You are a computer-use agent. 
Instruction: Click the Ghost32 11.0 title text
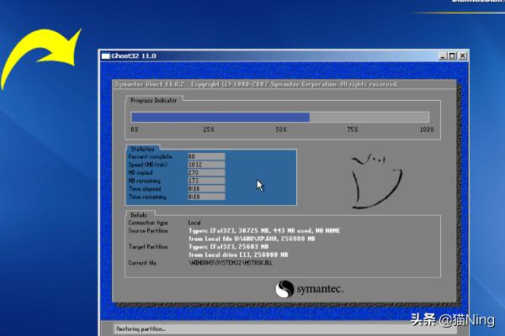pyautogui.click(x=134, y=56)
